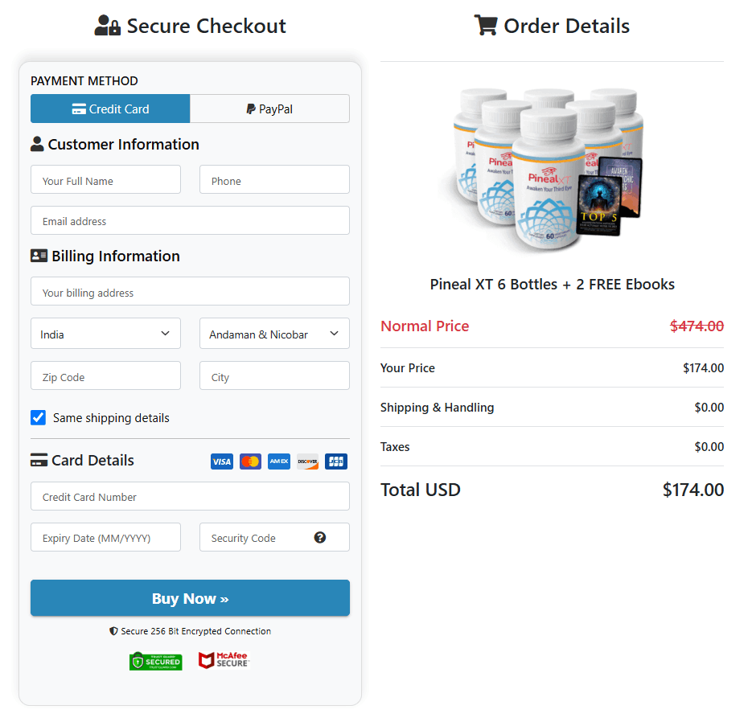Select the AMEX card icon
Screen dimensions: 748x726
coord(279,461)
